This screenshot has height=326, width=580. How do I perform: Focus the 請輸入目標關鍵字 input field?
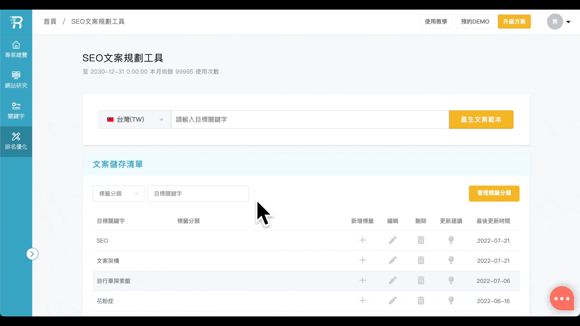click(310, 120)
